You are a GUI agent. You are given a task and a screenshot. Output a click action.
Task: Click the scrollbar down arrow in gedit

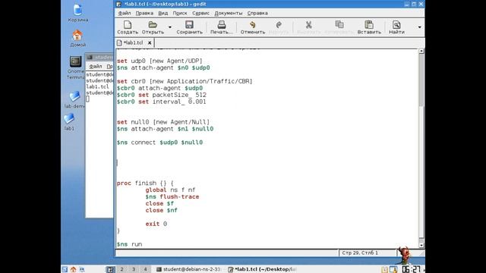(421, 245)
